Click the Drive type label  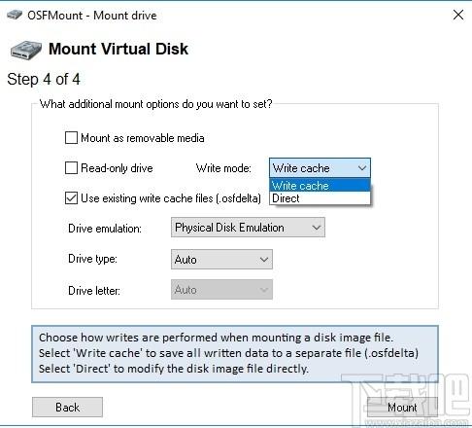click(x=92, y=259)
